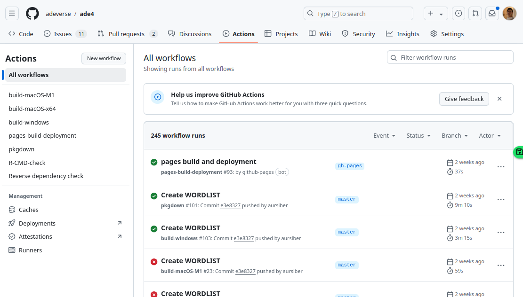Image resolution: width=523 pixels, height=297 pixels.
Task: Go to GitHub home via Octocat logo
Action: point(32,14)
